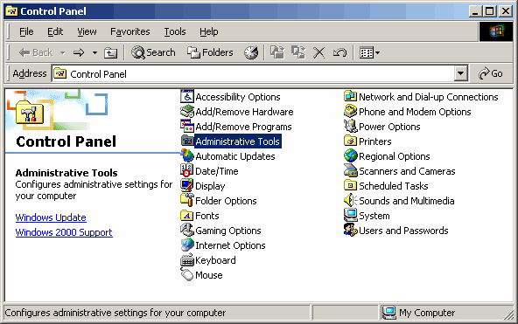Viewport: 518px width, 324px height.
Task: Click the Copy To toolbar icon
Action: tap(298, 52)
